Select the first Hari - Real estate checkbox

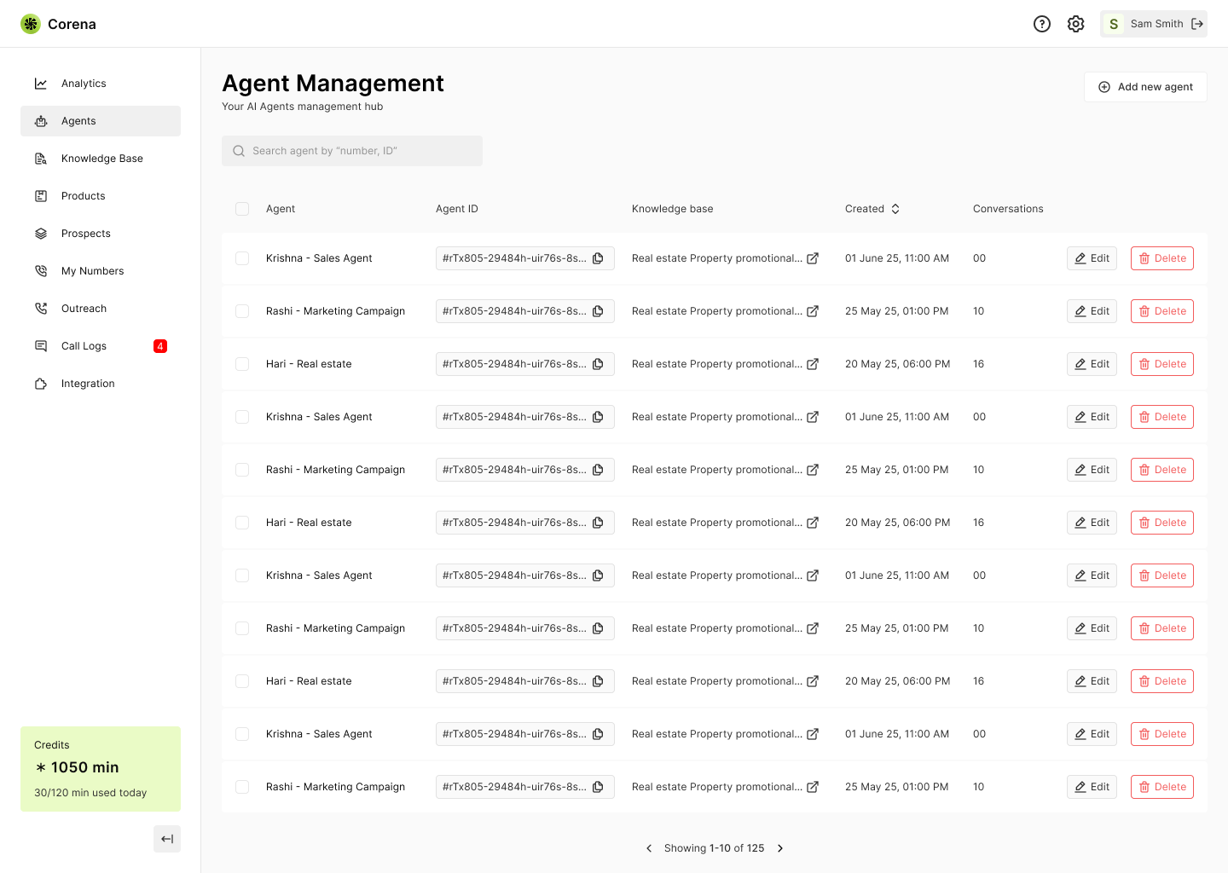tap(242, 364)
